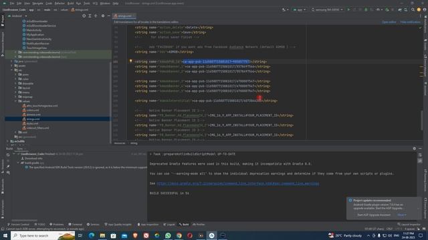
Task: Open the Problems tool window tab
Action: tap(57, 224)
